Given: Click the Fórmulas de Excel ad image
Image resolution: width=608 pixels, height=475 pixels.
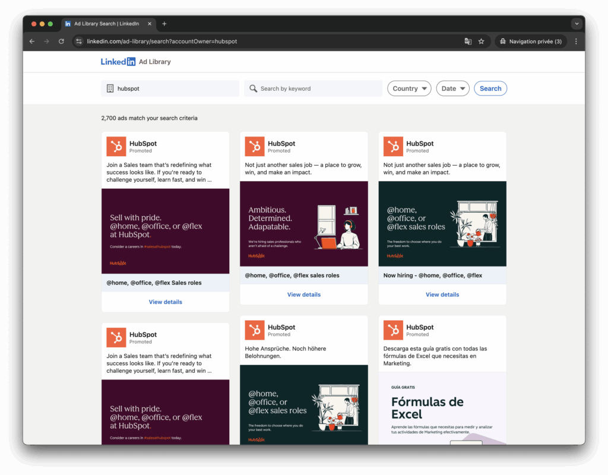Looking at the screenshot, I should [442, 408].
